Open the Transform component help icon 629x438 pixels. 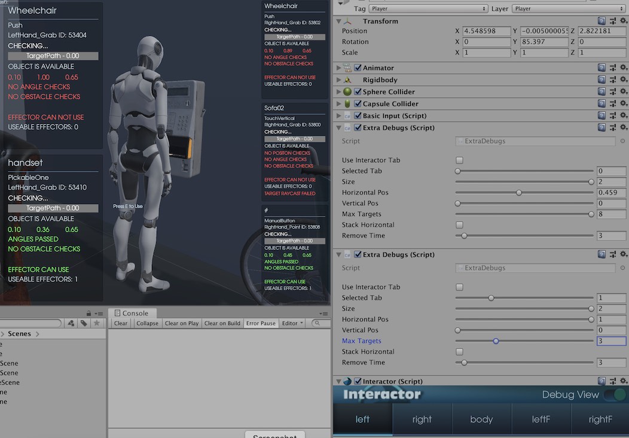tap(601, 21)
